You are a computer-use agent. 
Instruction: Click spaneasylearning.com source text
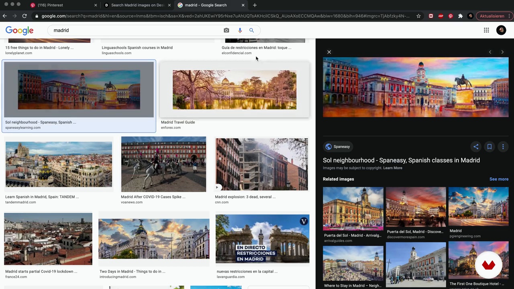(x=23, y=128)
